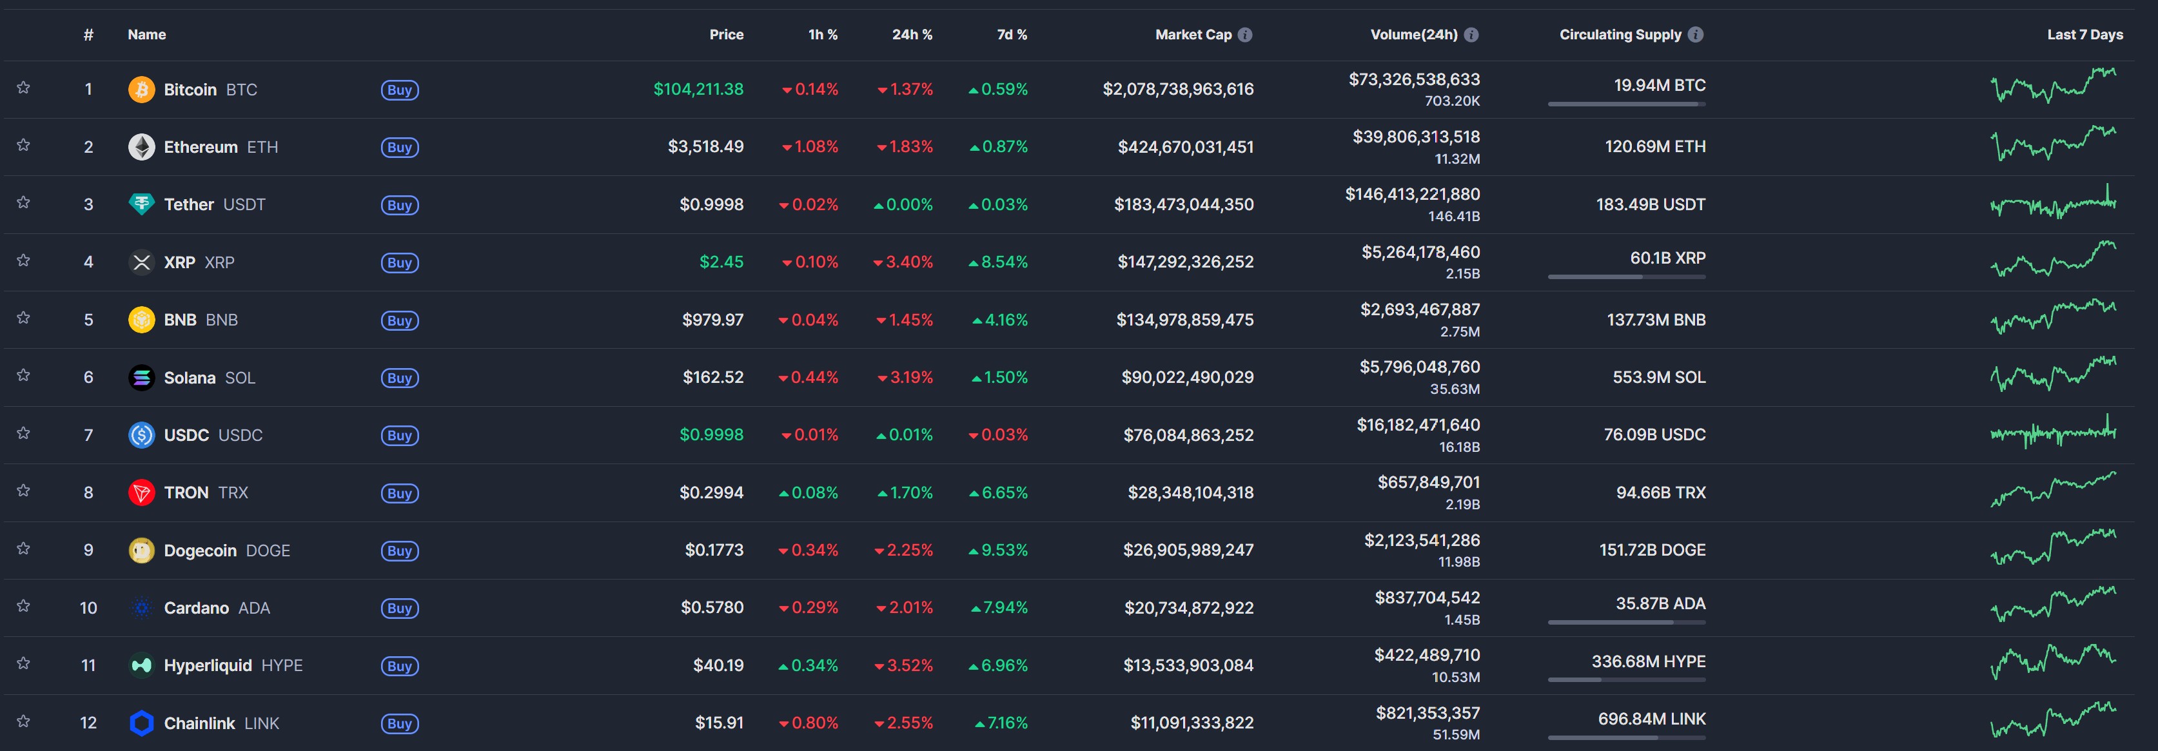Click the Solana logo icon
2158x751 pixels.
pyautogui.click(x=141, y=378)
